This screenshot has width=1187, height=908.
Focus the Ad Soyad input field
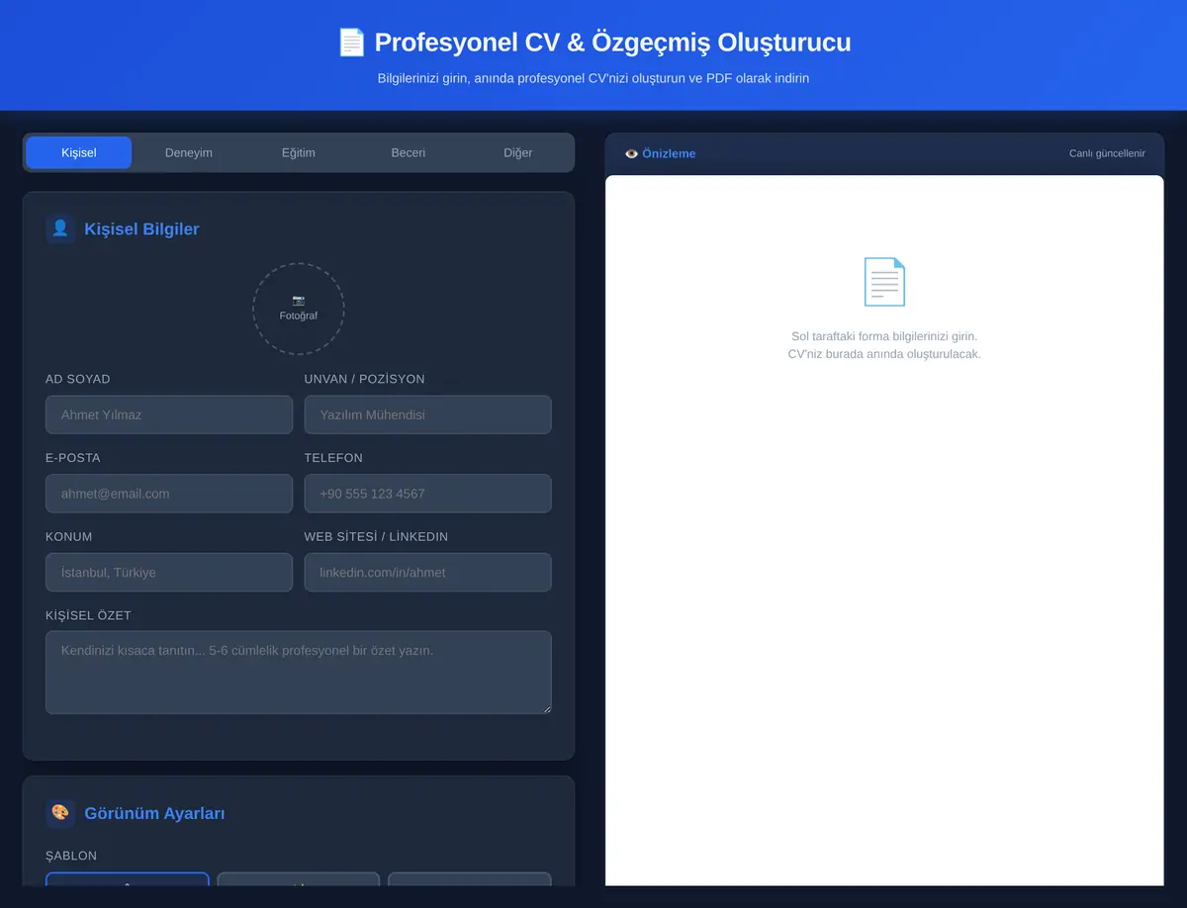tap(169, 414)
